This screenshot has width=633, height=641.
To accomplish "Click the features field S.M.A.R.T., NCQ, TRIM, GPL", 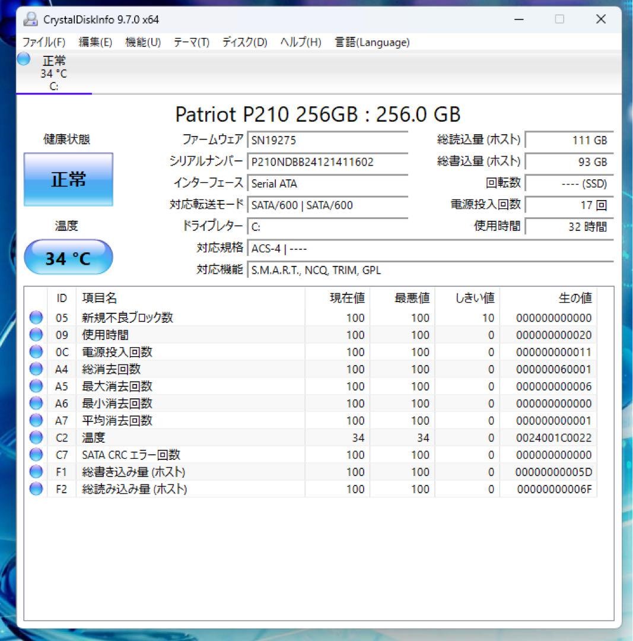I will tap(430, 270).
